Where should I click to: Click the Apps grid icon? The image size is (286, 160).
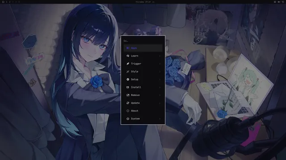coord(128,48)
